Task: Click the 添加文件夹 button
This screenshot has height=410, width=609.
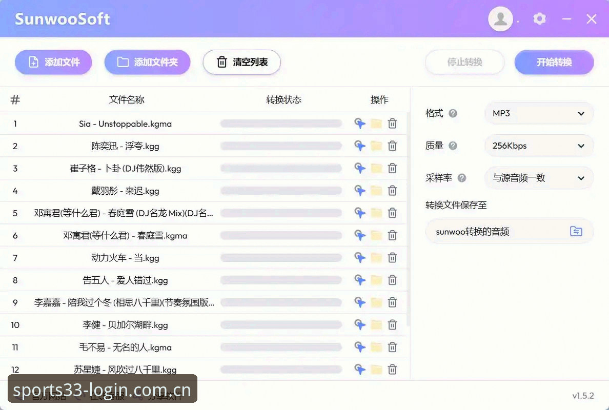Action: (147, 62)
